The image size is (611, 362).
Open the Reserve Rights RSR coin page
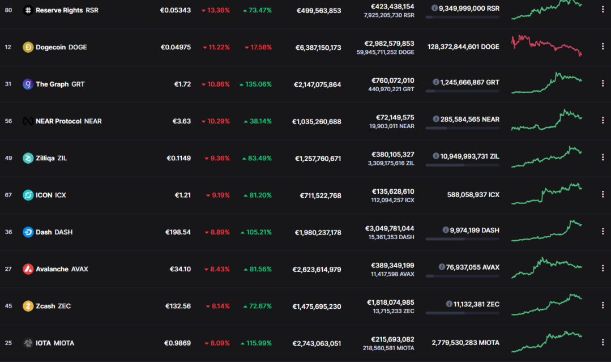[67, 10]
